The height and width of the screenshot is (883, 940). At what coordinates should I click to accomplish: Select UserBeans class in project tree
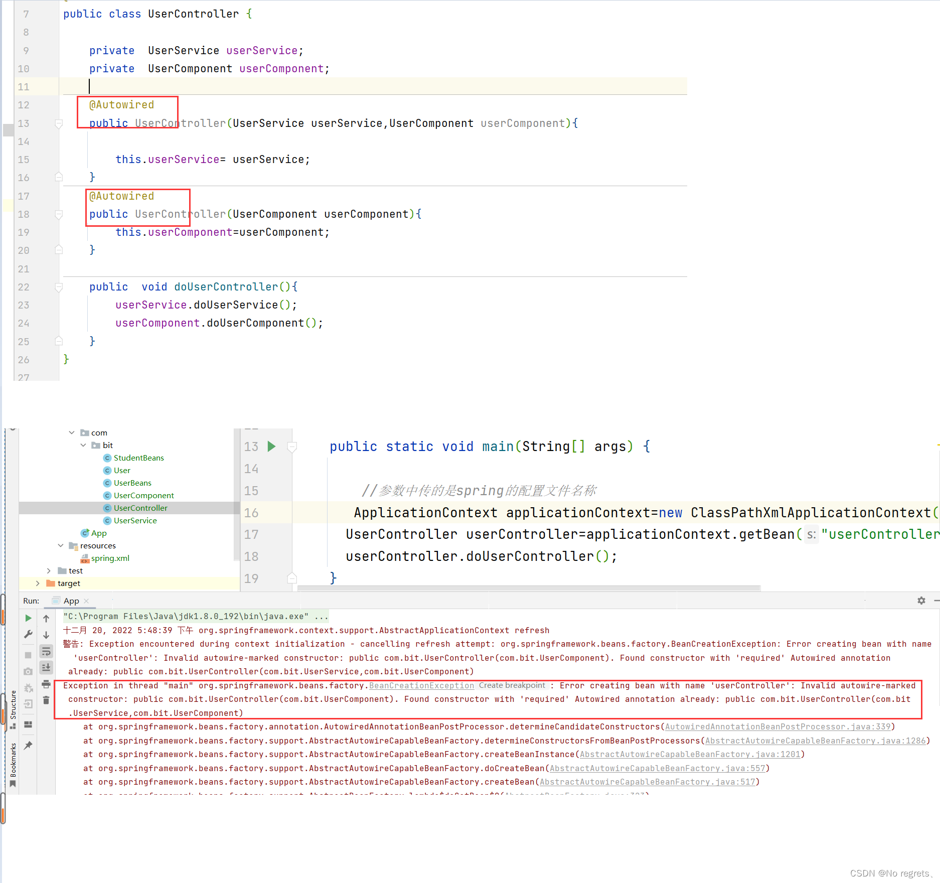pyautogui.click(x=127, y=483)
